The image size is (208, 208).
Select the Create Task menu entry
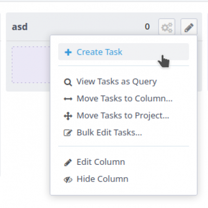pyautogui.click(x=124, y=52)
